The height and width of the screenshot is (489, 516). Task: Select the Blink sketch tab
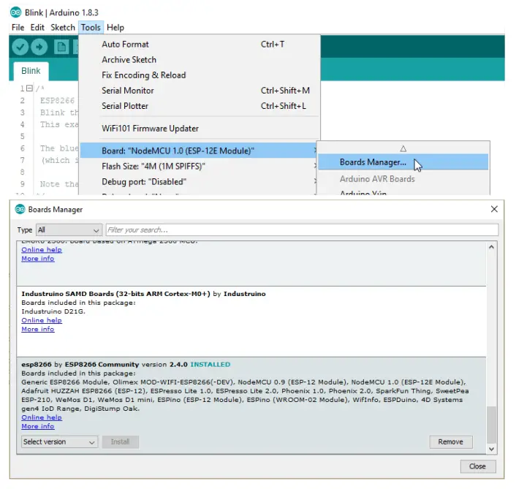pyautogui.click(x=31, y=71)
